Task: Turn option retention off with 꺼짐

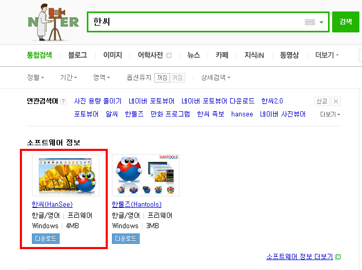Action: (162, 78)
